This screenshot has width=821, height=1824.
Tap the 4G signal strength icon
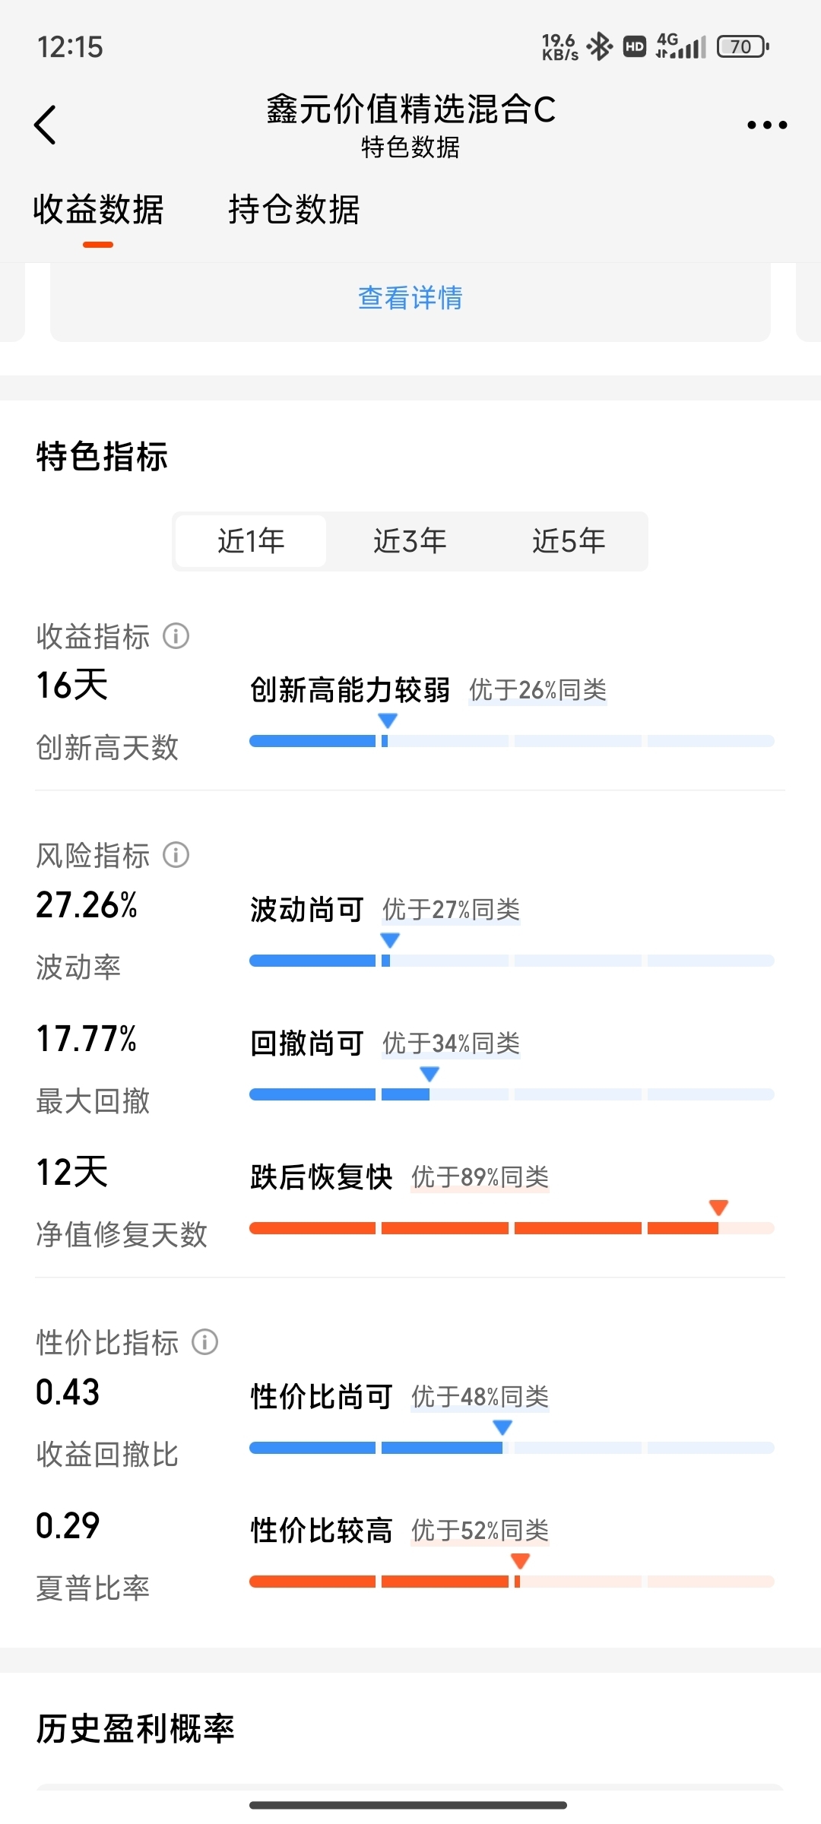click(x=681, y=46)
